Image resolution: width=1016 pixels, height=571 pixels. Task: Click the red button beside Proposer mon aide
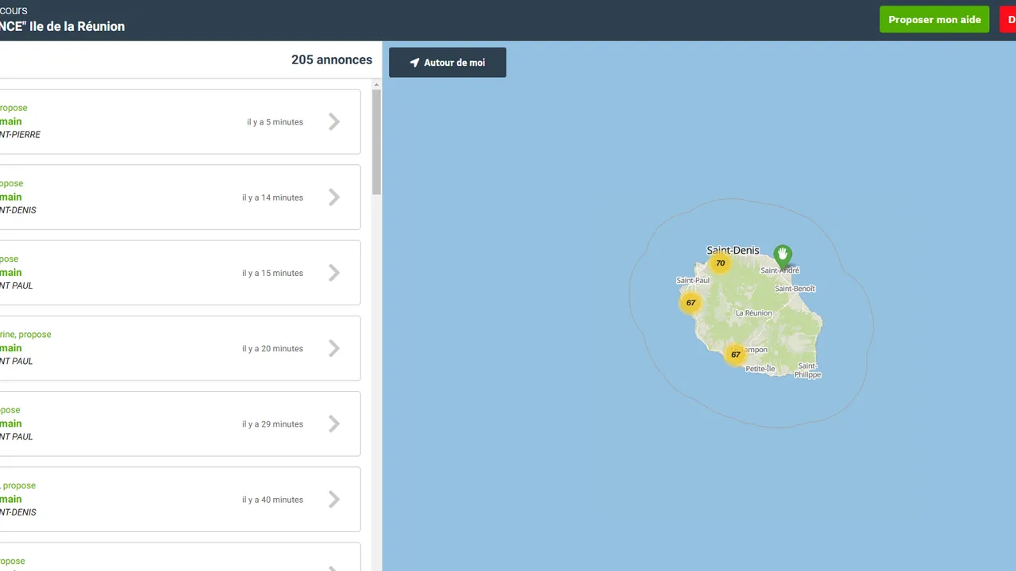click(x=1007, y=20)
